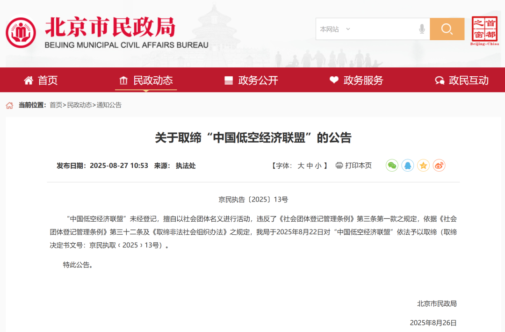Share the announcement to Weibo
505x332 pixels.
[x=439, y=165]
